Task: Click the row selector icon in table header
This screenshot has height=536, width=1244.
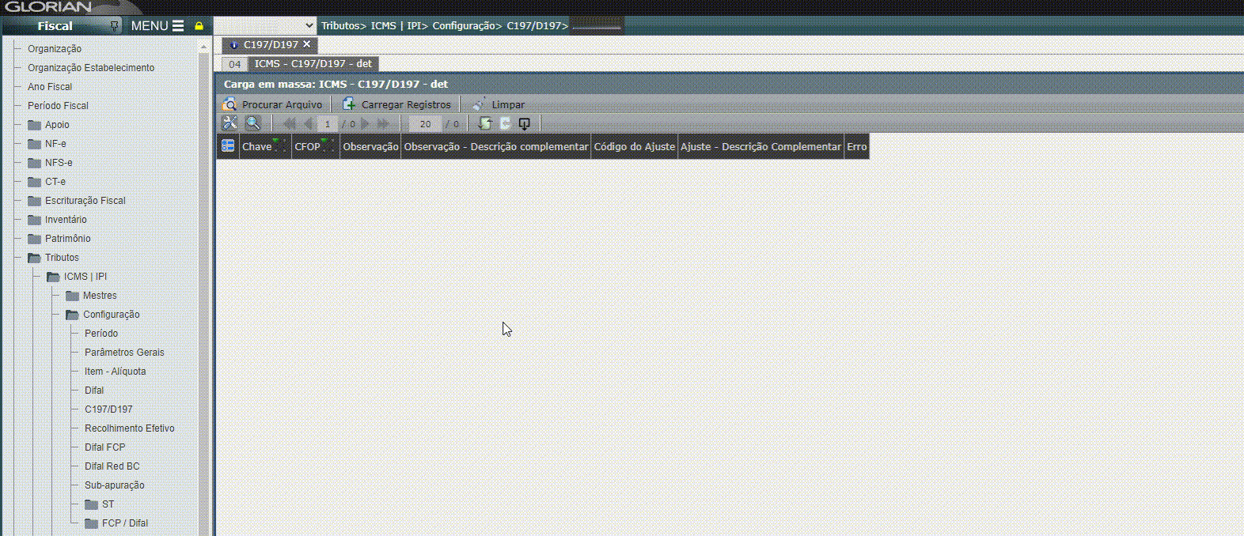Action: [x=228, y=146]
